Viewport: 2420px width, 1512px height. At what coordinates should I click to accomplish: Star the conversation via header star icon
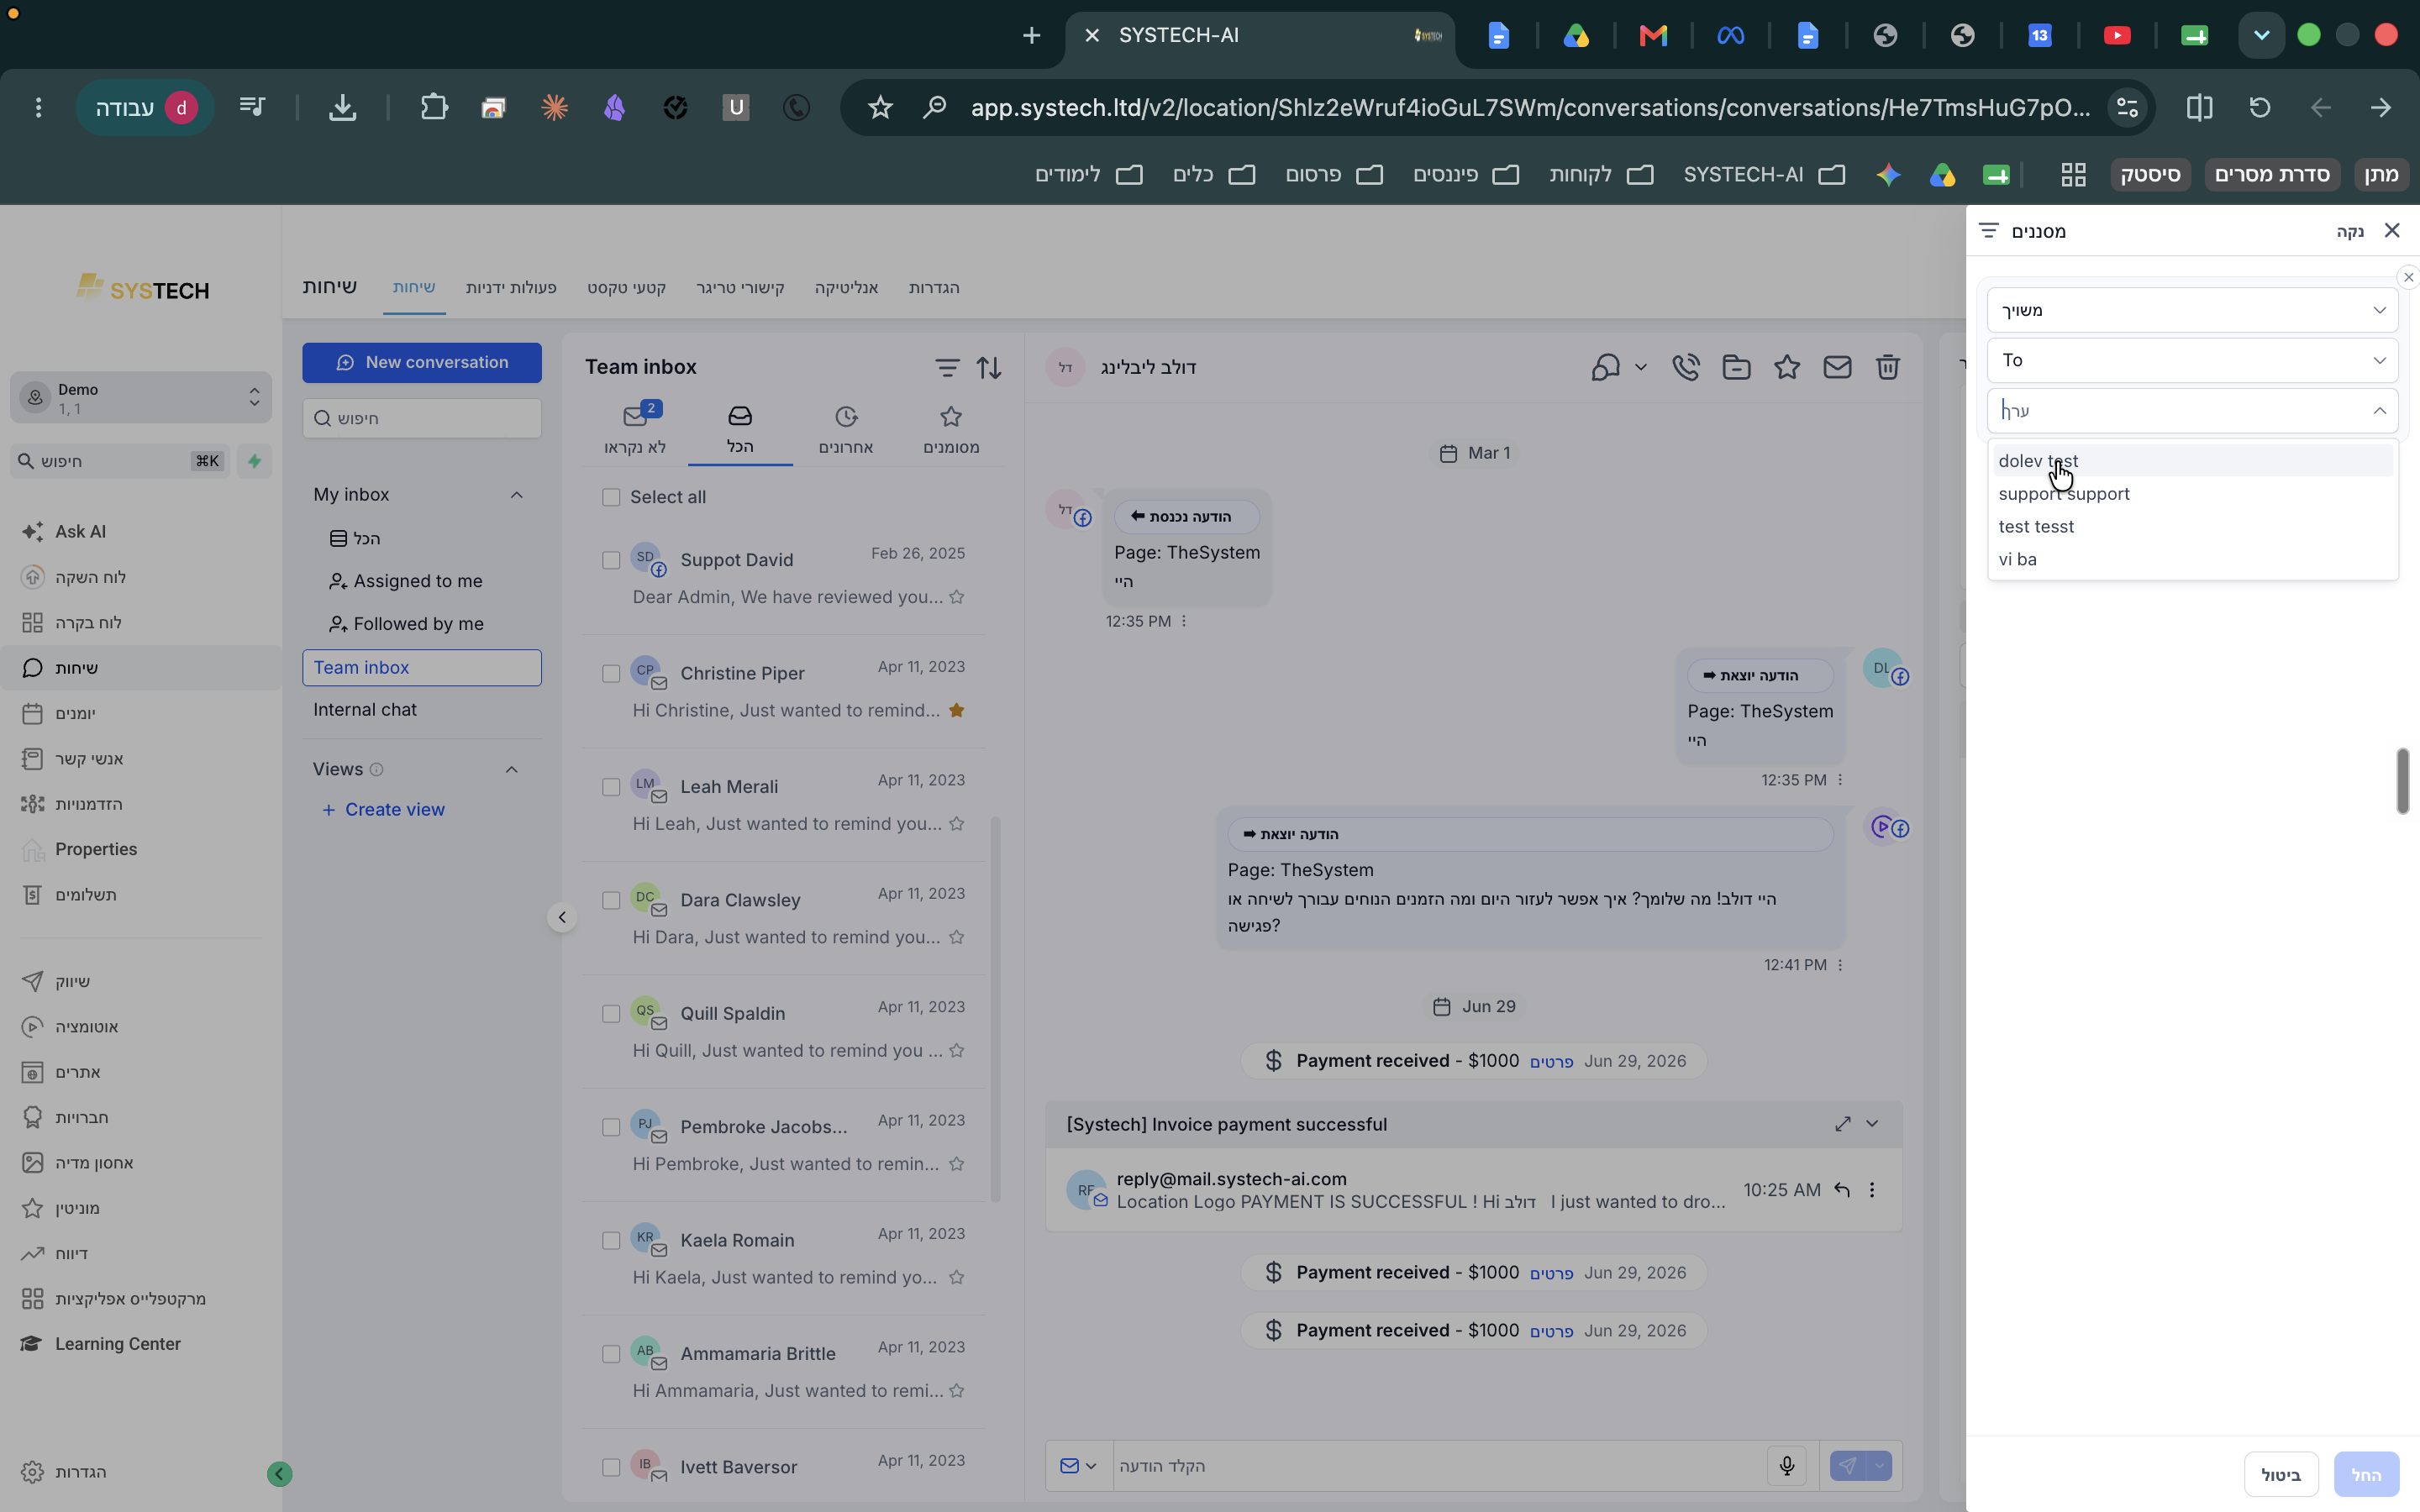1787,367
